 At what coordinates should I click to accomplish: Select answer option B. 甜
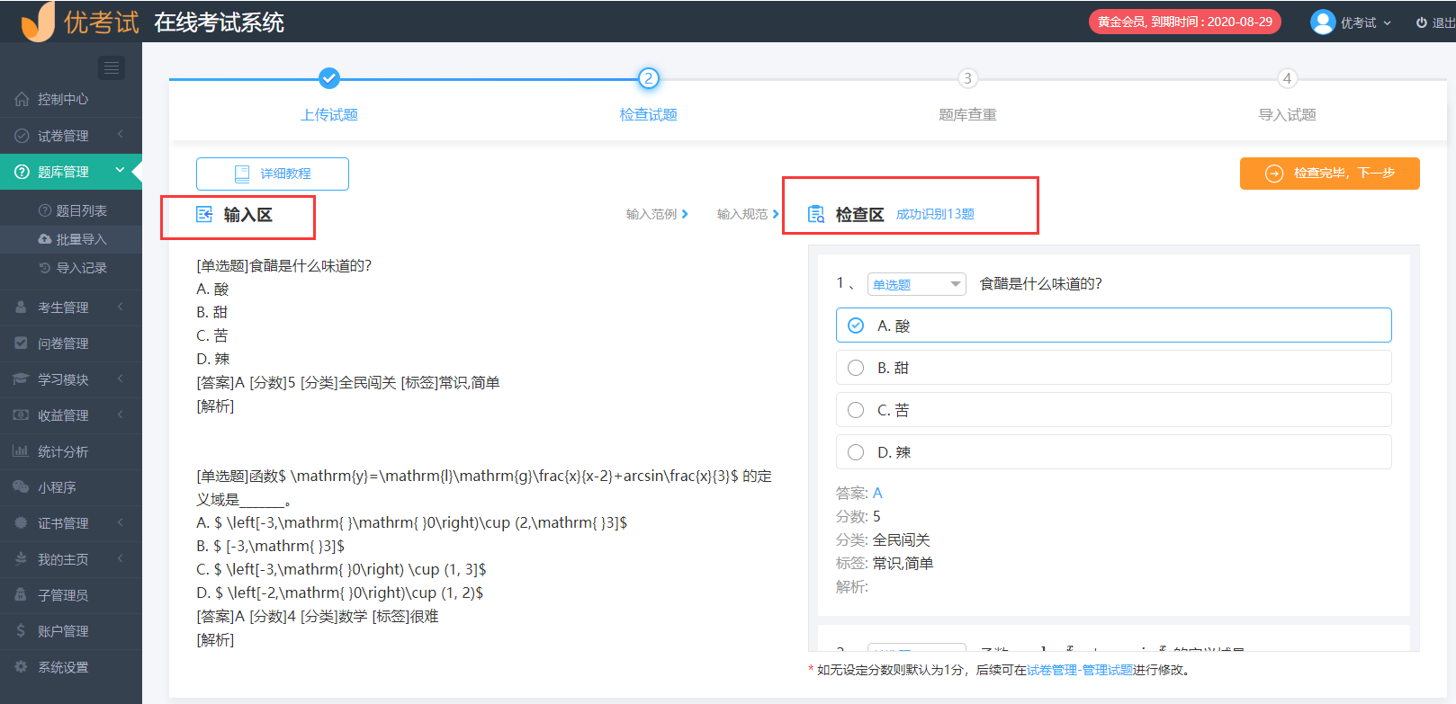(1113, 368)
